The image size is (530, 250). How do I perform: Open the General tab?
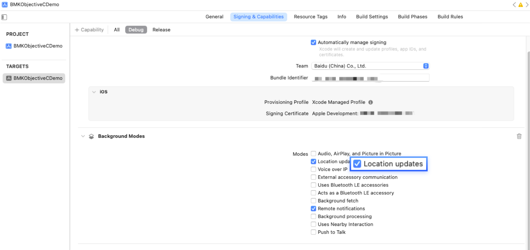pos(214,17)
